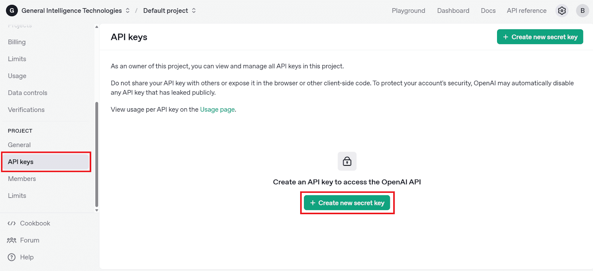
Task: Open API reference in the top navigation
Action: [527, 11]
